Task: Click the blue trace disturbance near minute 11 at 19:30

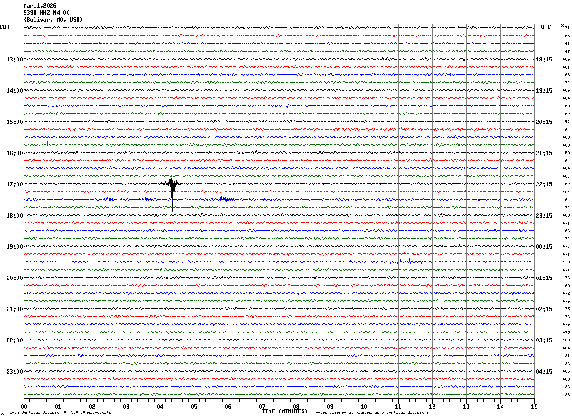Action: [x=402, y=262]
